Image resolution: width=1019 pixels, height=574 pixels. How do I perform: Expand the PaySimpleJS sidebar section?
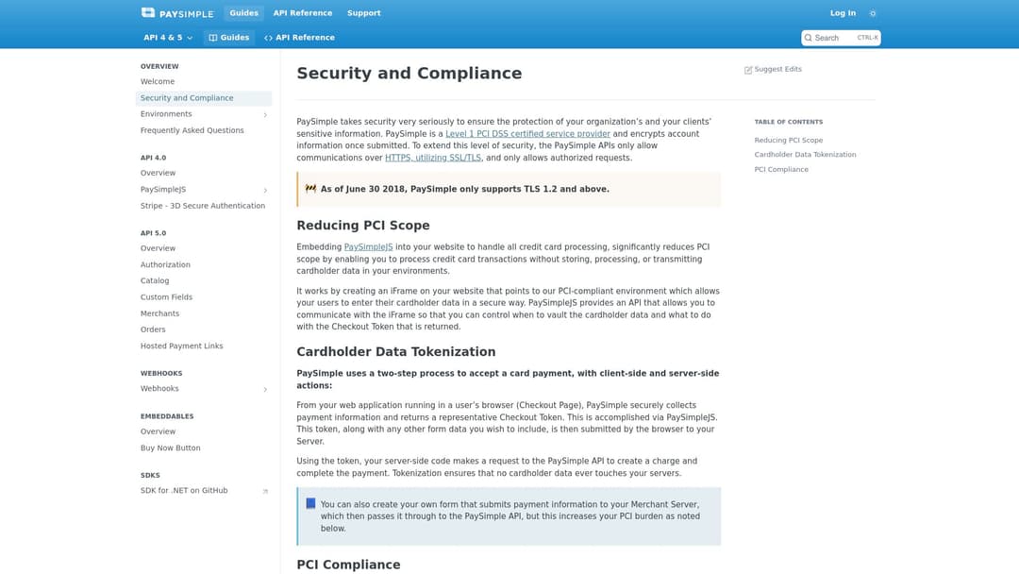(265, 190)
